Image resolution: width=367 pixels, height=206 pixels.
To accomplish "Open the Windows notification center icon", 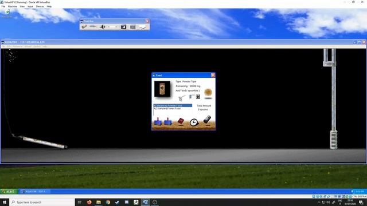I will (361, 202).
